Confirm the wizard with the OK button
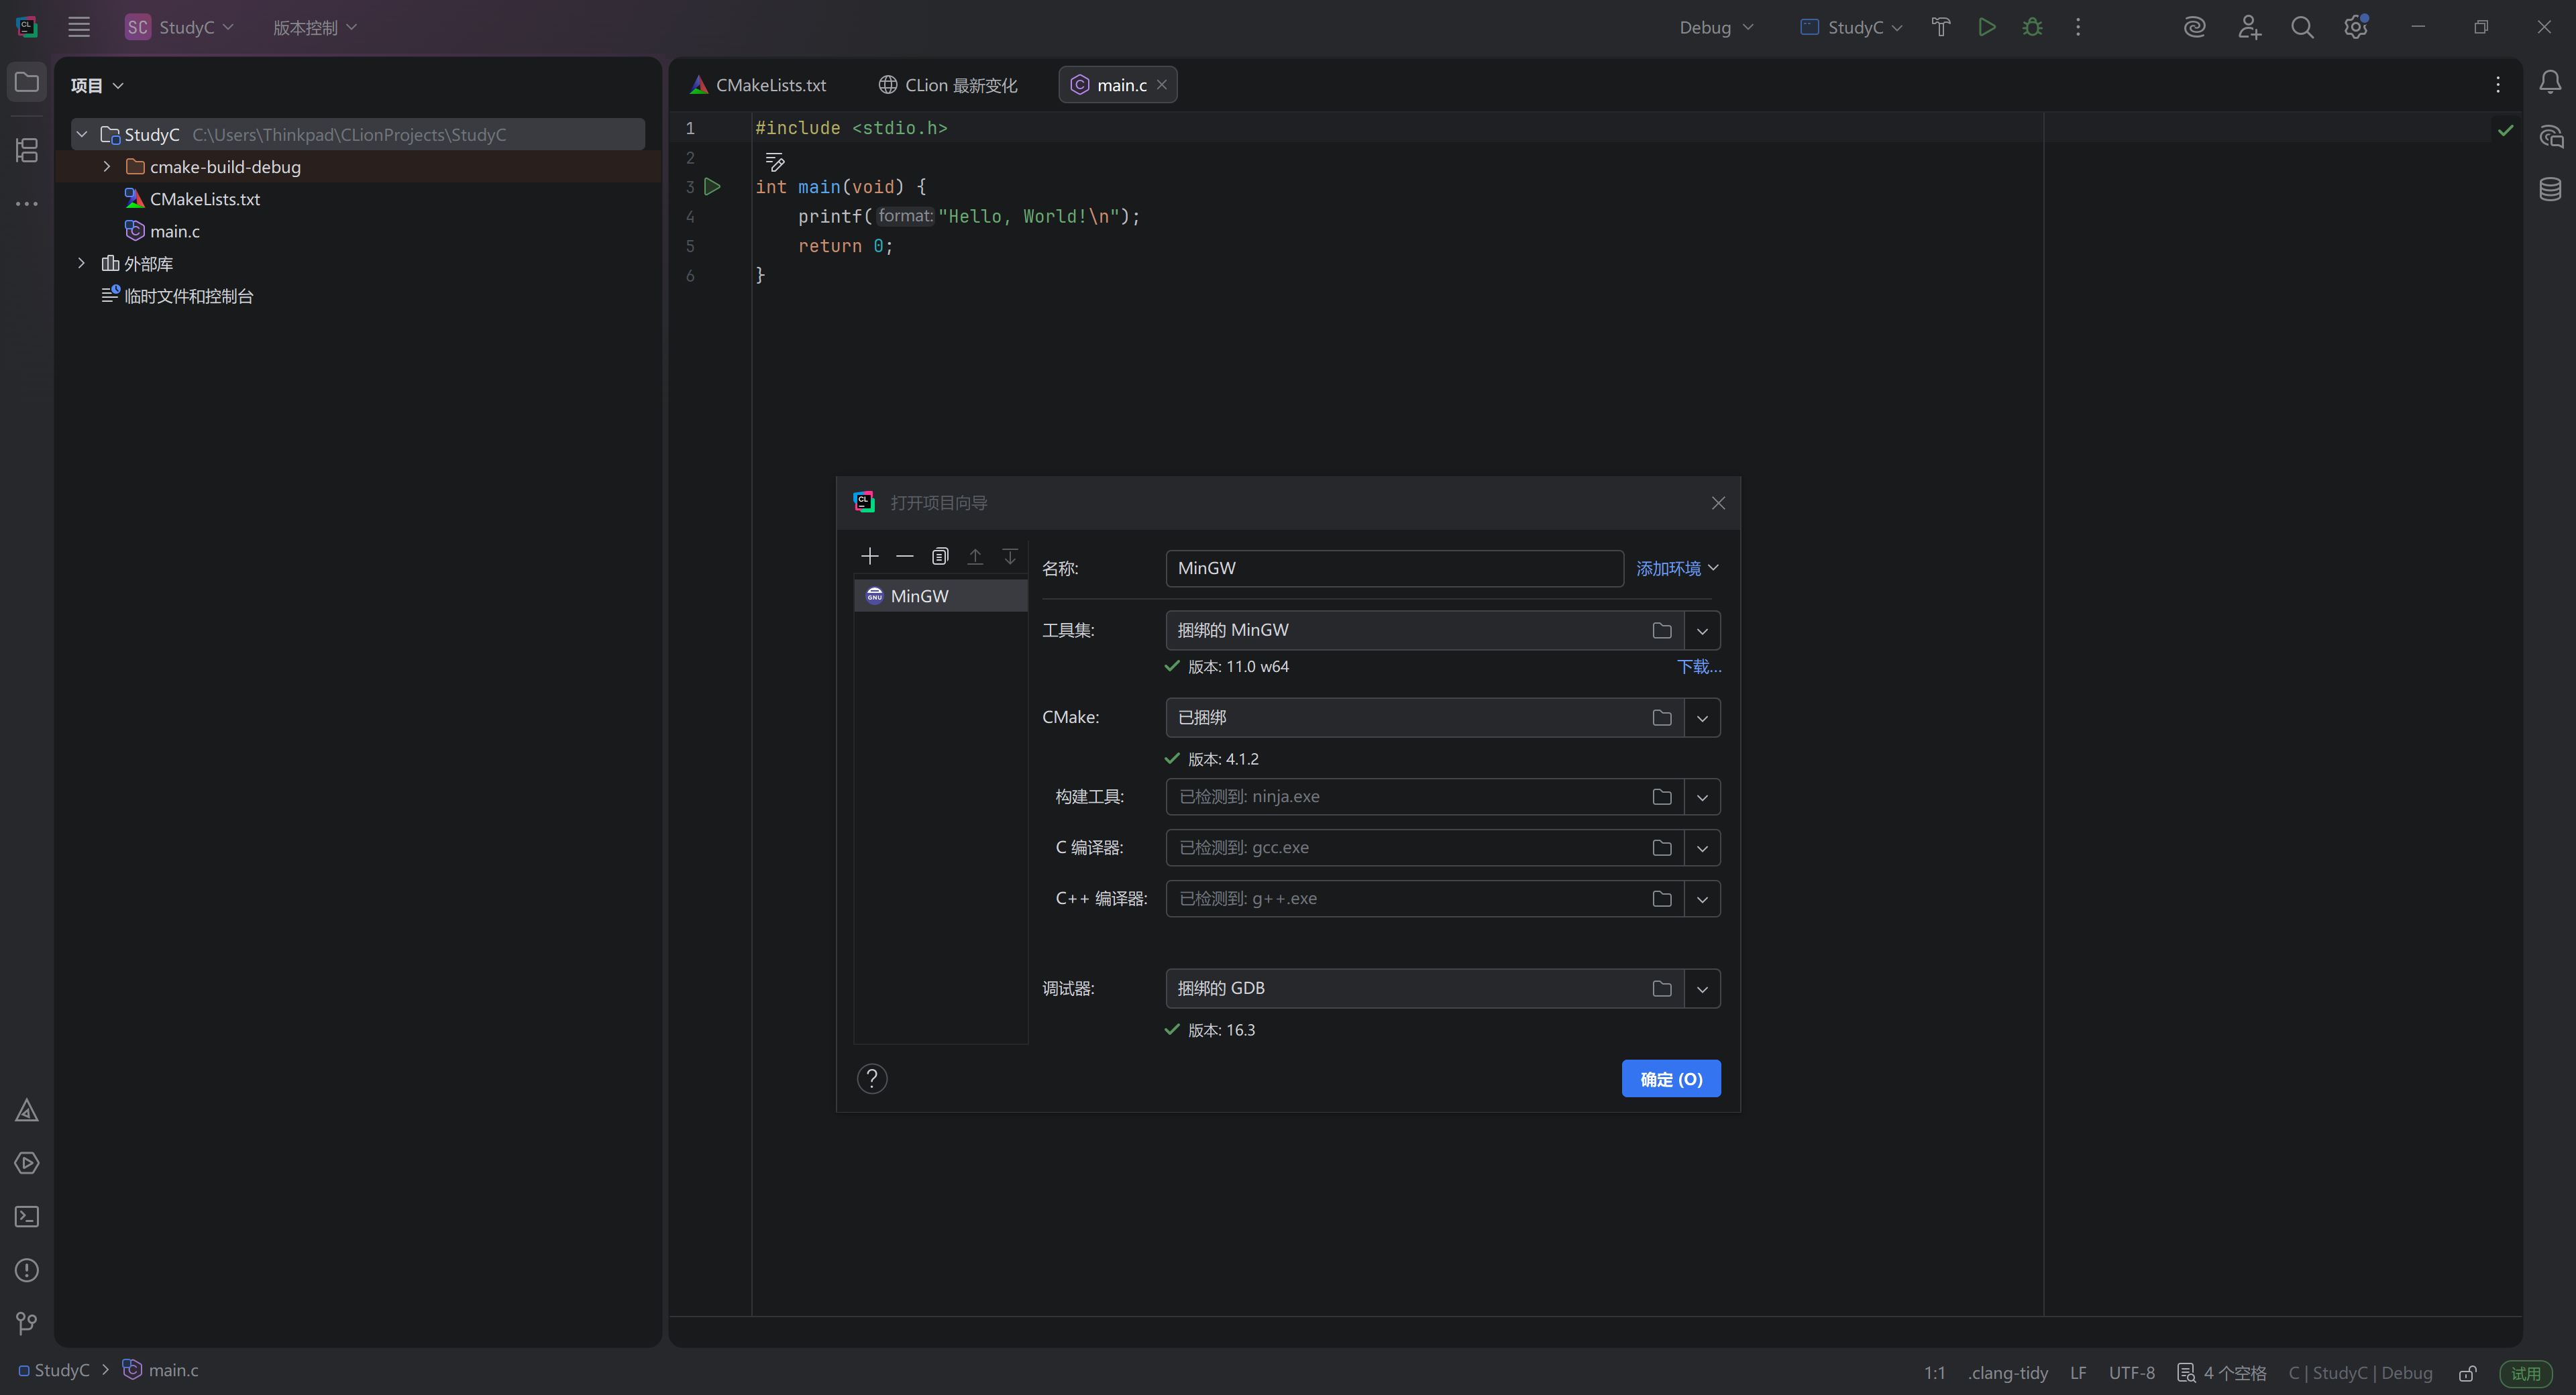 tap(1671, 1079)
